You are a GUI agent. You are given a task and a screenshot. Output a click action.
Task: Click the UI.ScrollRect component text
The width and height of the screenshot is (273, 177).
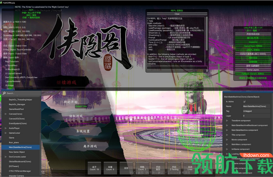pyautogui.click(x=11, y=65)
